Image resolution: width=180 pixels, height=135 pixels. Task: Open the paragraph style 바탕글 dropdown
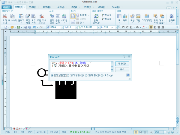tap(62, 27)
